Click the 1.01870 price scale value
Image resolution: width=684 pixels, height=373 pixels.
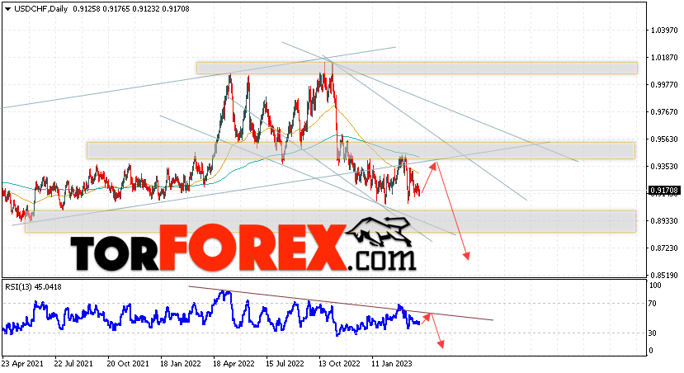[x=664, y=57]
